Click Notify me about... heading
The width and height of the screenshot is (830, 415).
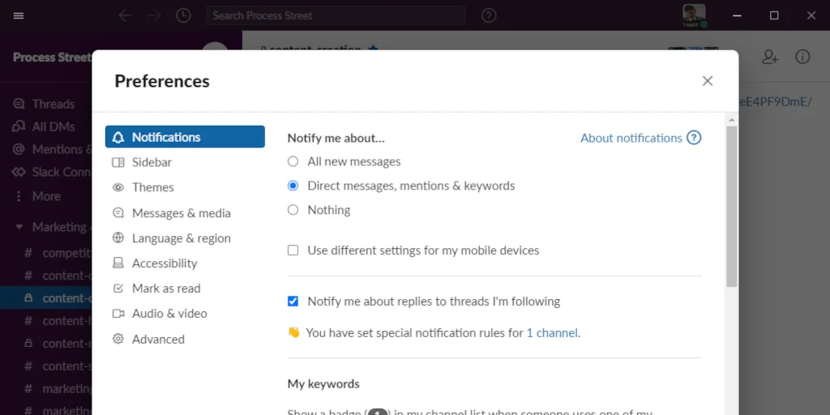point(336,138)
